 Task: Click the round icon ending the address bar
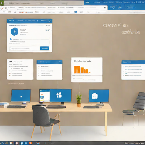105,8
